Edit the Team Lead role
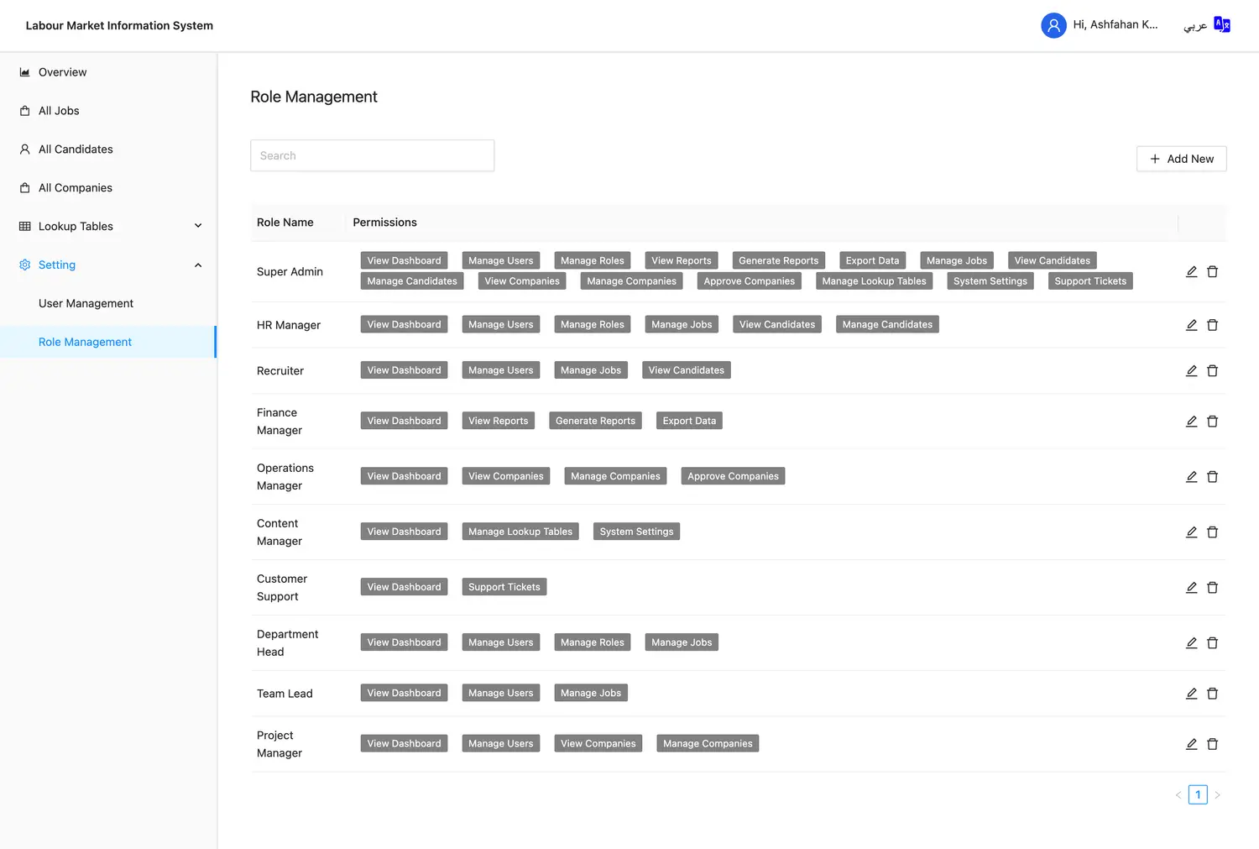 (x=1191, y=694)
